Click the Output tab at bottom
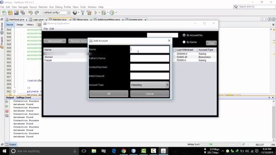 coord(11,145)
